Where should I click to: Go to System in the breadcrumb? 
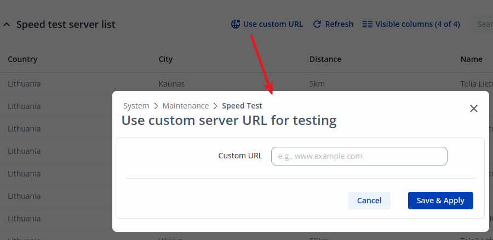click(x=136, y=106)
